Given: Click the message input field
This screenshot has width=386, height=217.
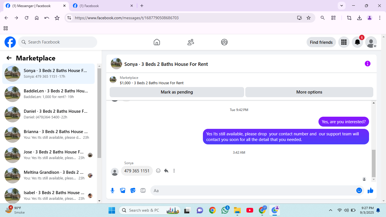Looking at the screenshot, I should (x=257, y=190).
